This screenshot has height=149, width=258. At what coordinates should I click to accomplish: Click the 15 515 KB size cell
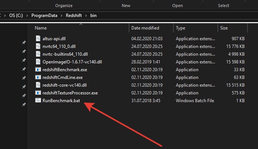235,85
